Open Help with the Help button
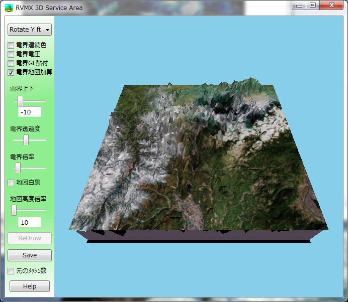The width and height of the screenshot is (348, 302). pos(30,286)
